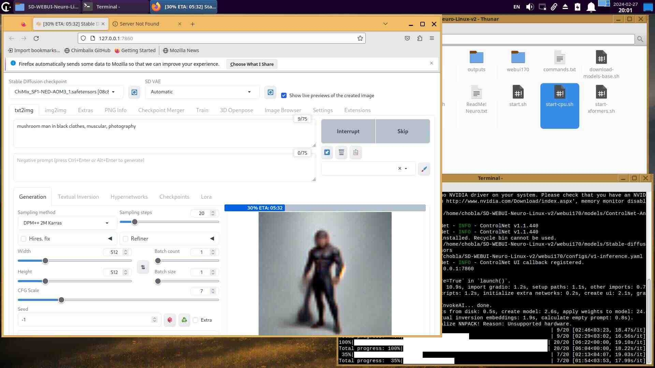655x368 pixels.
Task: Click the clipboard apply styles icon
Action: point(356,152)
